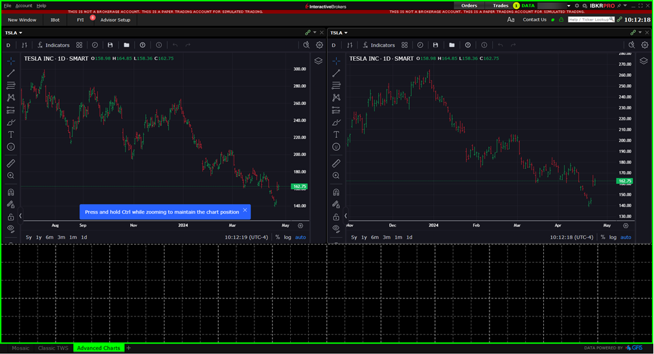Toggle log scale in right TSLA chart
The width and height of the screenshot is (654, 354).
click(x=613, y=238)
